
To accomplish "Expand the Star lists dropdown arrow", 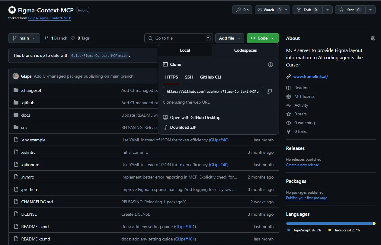I will tap(370, 10).
